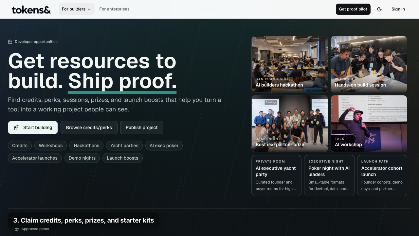Open Accelerator cohort launch card

click(382, 176)
